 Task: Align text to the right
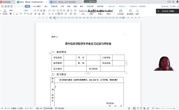click(56, 14)
